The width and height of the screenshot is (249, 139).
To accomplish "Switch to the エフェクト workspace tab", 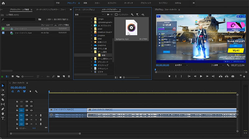I will 112,3.
